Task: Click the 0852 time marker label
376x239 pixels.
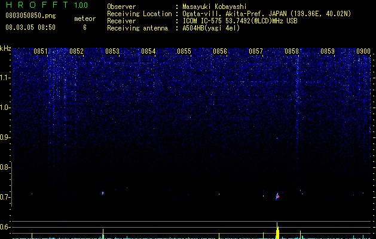Action: pos(77,51)
